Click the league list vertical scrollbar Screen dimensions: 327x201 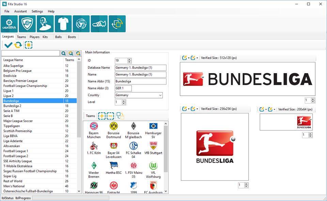79,125
